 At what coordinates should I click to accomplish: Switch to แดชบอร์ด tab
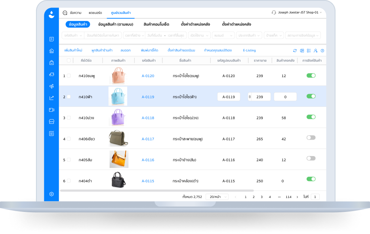(95, 13)
